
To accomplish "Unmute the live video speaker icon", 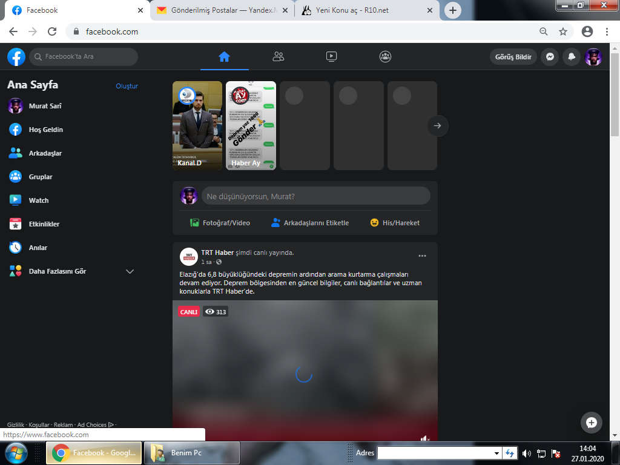I will [425, 438].
